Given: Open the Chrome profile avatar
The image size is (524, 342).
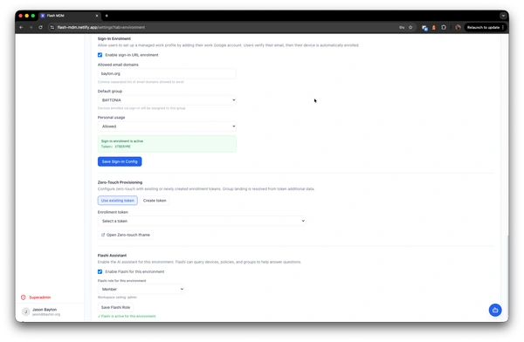Looking at the screenshot, I should point(458,27).
